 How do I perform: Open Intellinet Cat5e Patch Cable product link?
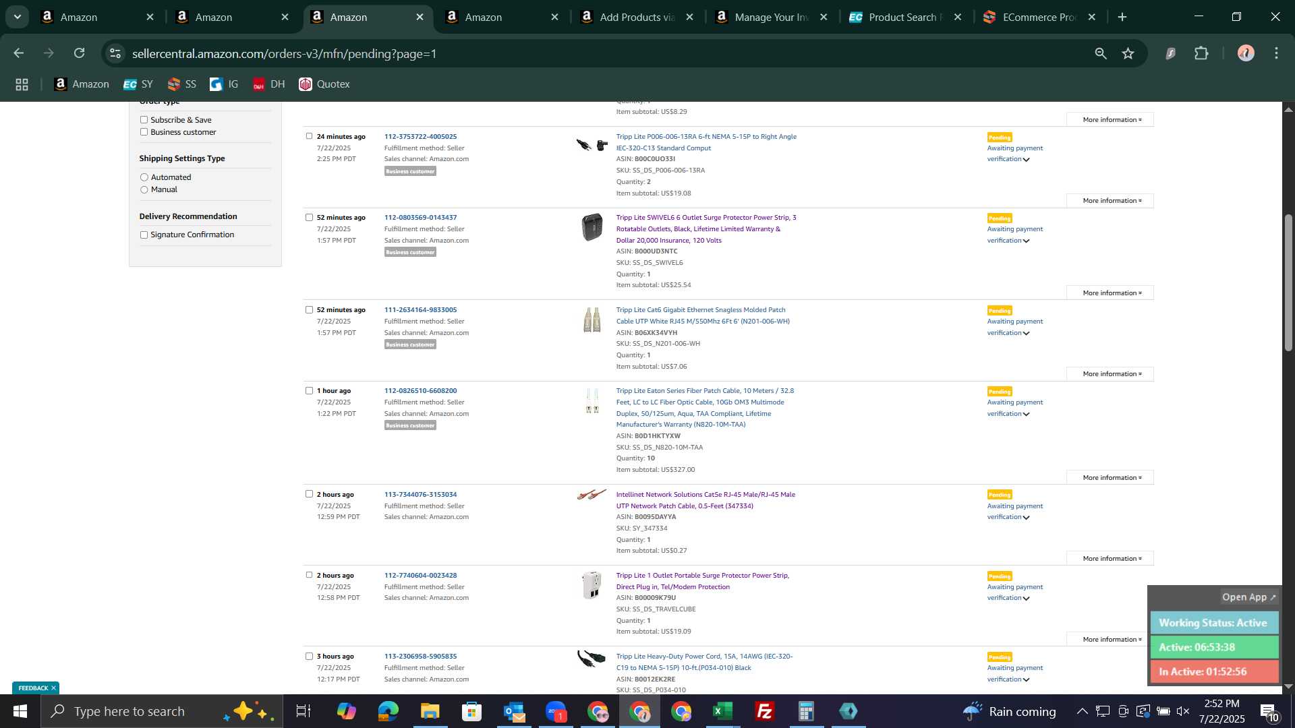click(x=706, y=500)
